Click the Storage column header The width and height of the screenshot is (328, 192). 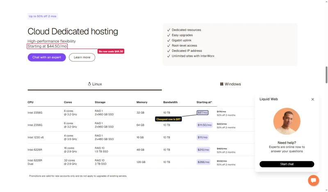click(x=100, y=102)
